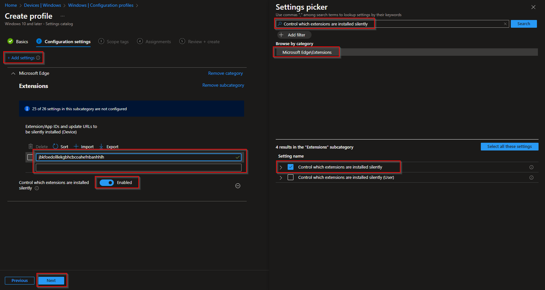
Task: Expand the (User) setting row details
Action: pyautogui.click(x=281, y=178)
